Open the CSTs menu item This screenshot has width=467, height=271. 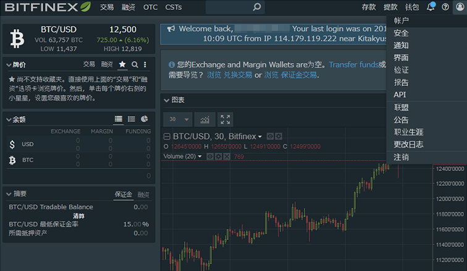(x=174, y=7)
